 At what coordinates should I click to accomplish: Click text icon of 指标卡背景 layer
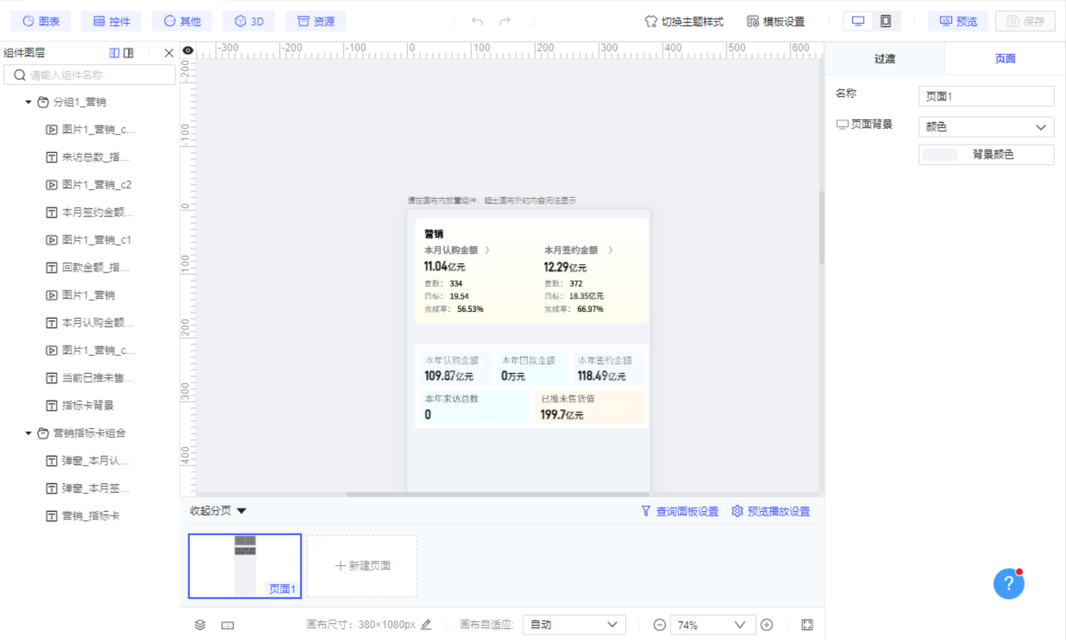point(52,406)
